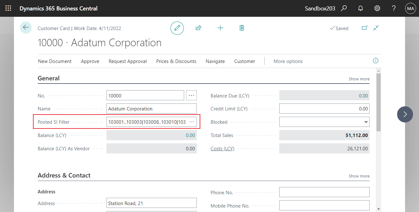419x212 pixels.
Task: Show more fields in the General section
Action: tap(359, 79)
